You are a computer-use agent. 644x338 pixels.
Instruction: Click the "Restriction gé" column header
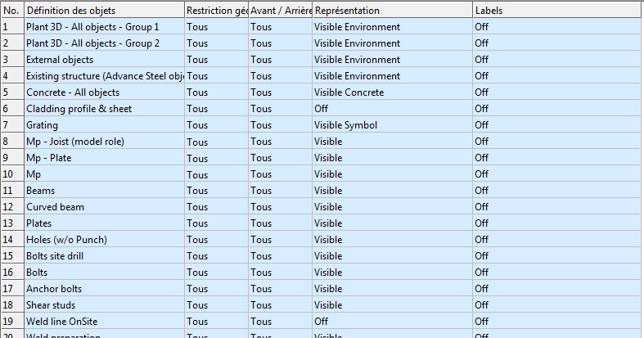(x=216, y=11)
